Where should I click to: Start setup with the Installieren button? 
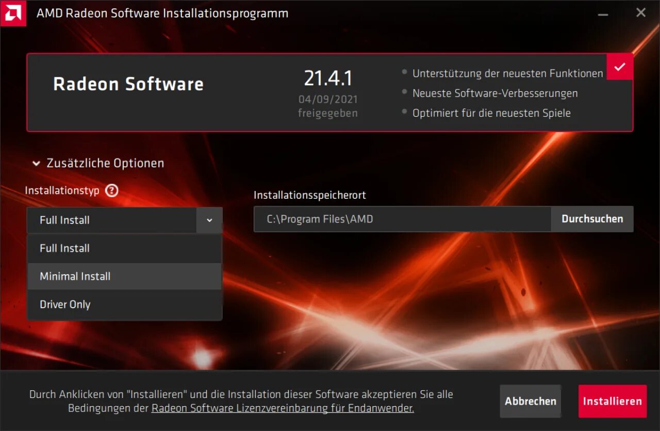pyautogui.click(x=612, y=401)
